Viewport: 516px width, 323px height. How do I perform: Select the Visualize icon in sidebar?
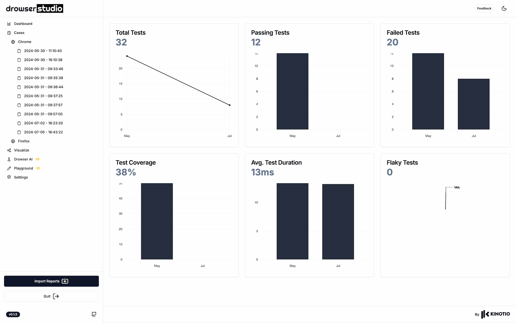[x=9, y=150]
